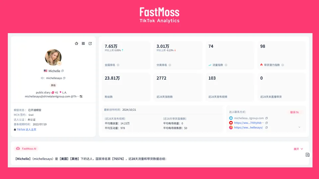
Task: Select the 103 近28天发布视频 value
Action: [x=212, y=78]
